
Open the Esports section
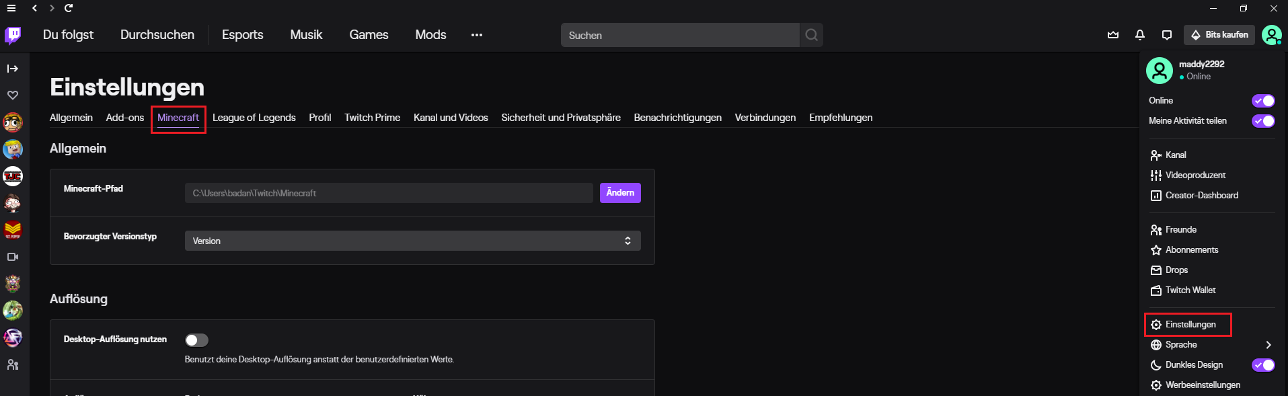[x=243, y=35]
